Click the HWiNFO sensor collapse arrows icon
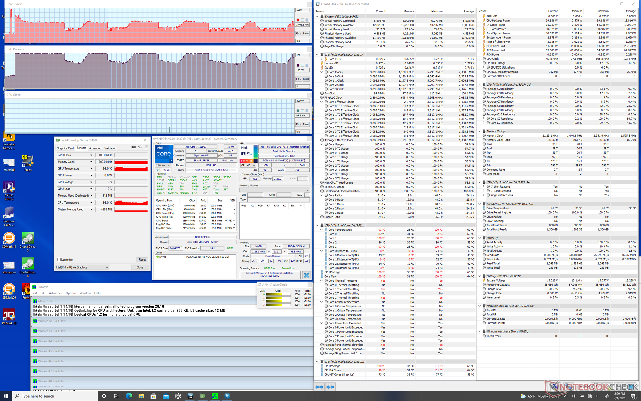This screenshot has width=641, height=401. [330, 387]
